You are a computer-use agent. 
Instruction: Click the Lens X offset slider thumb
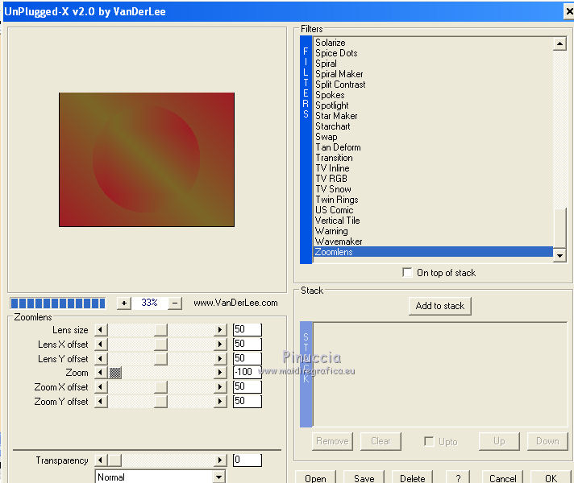[x=160, y=344]
